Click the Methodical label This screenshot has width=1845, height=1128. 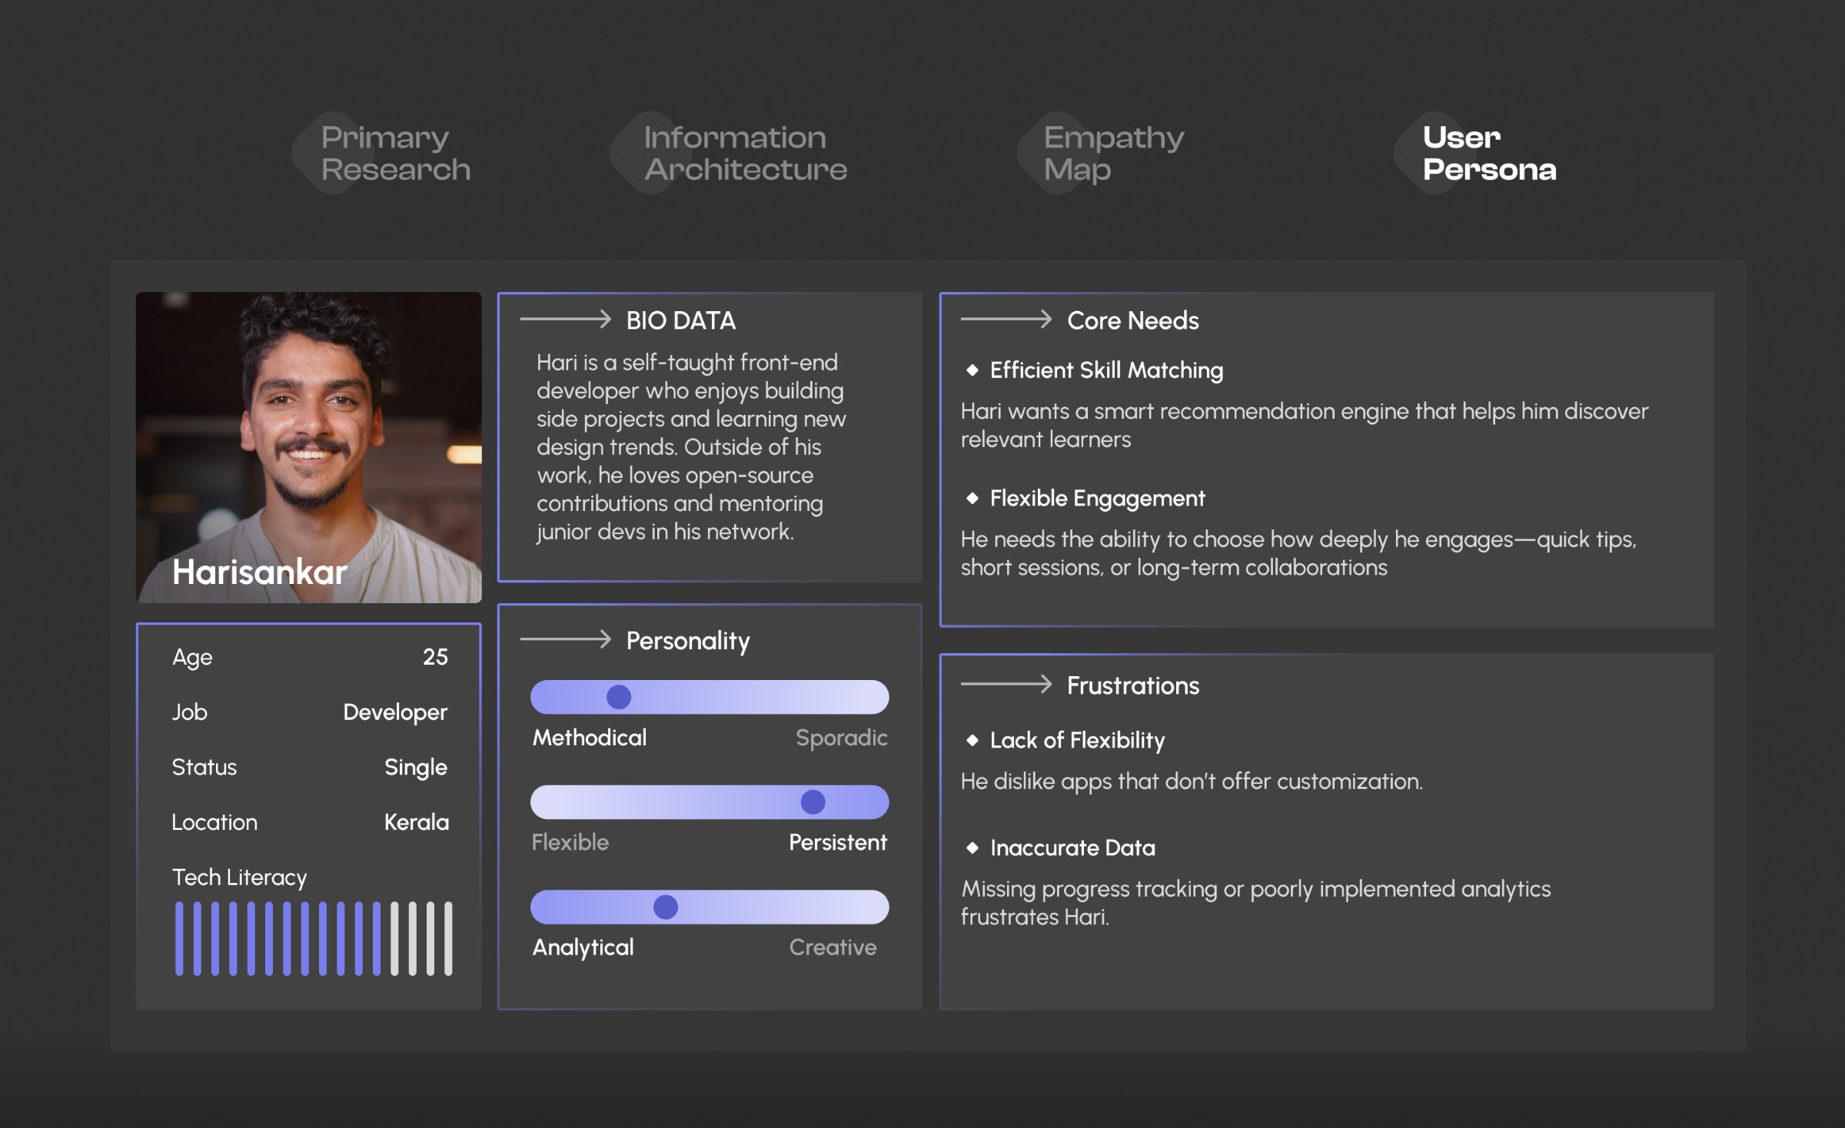tap(590, 738)
